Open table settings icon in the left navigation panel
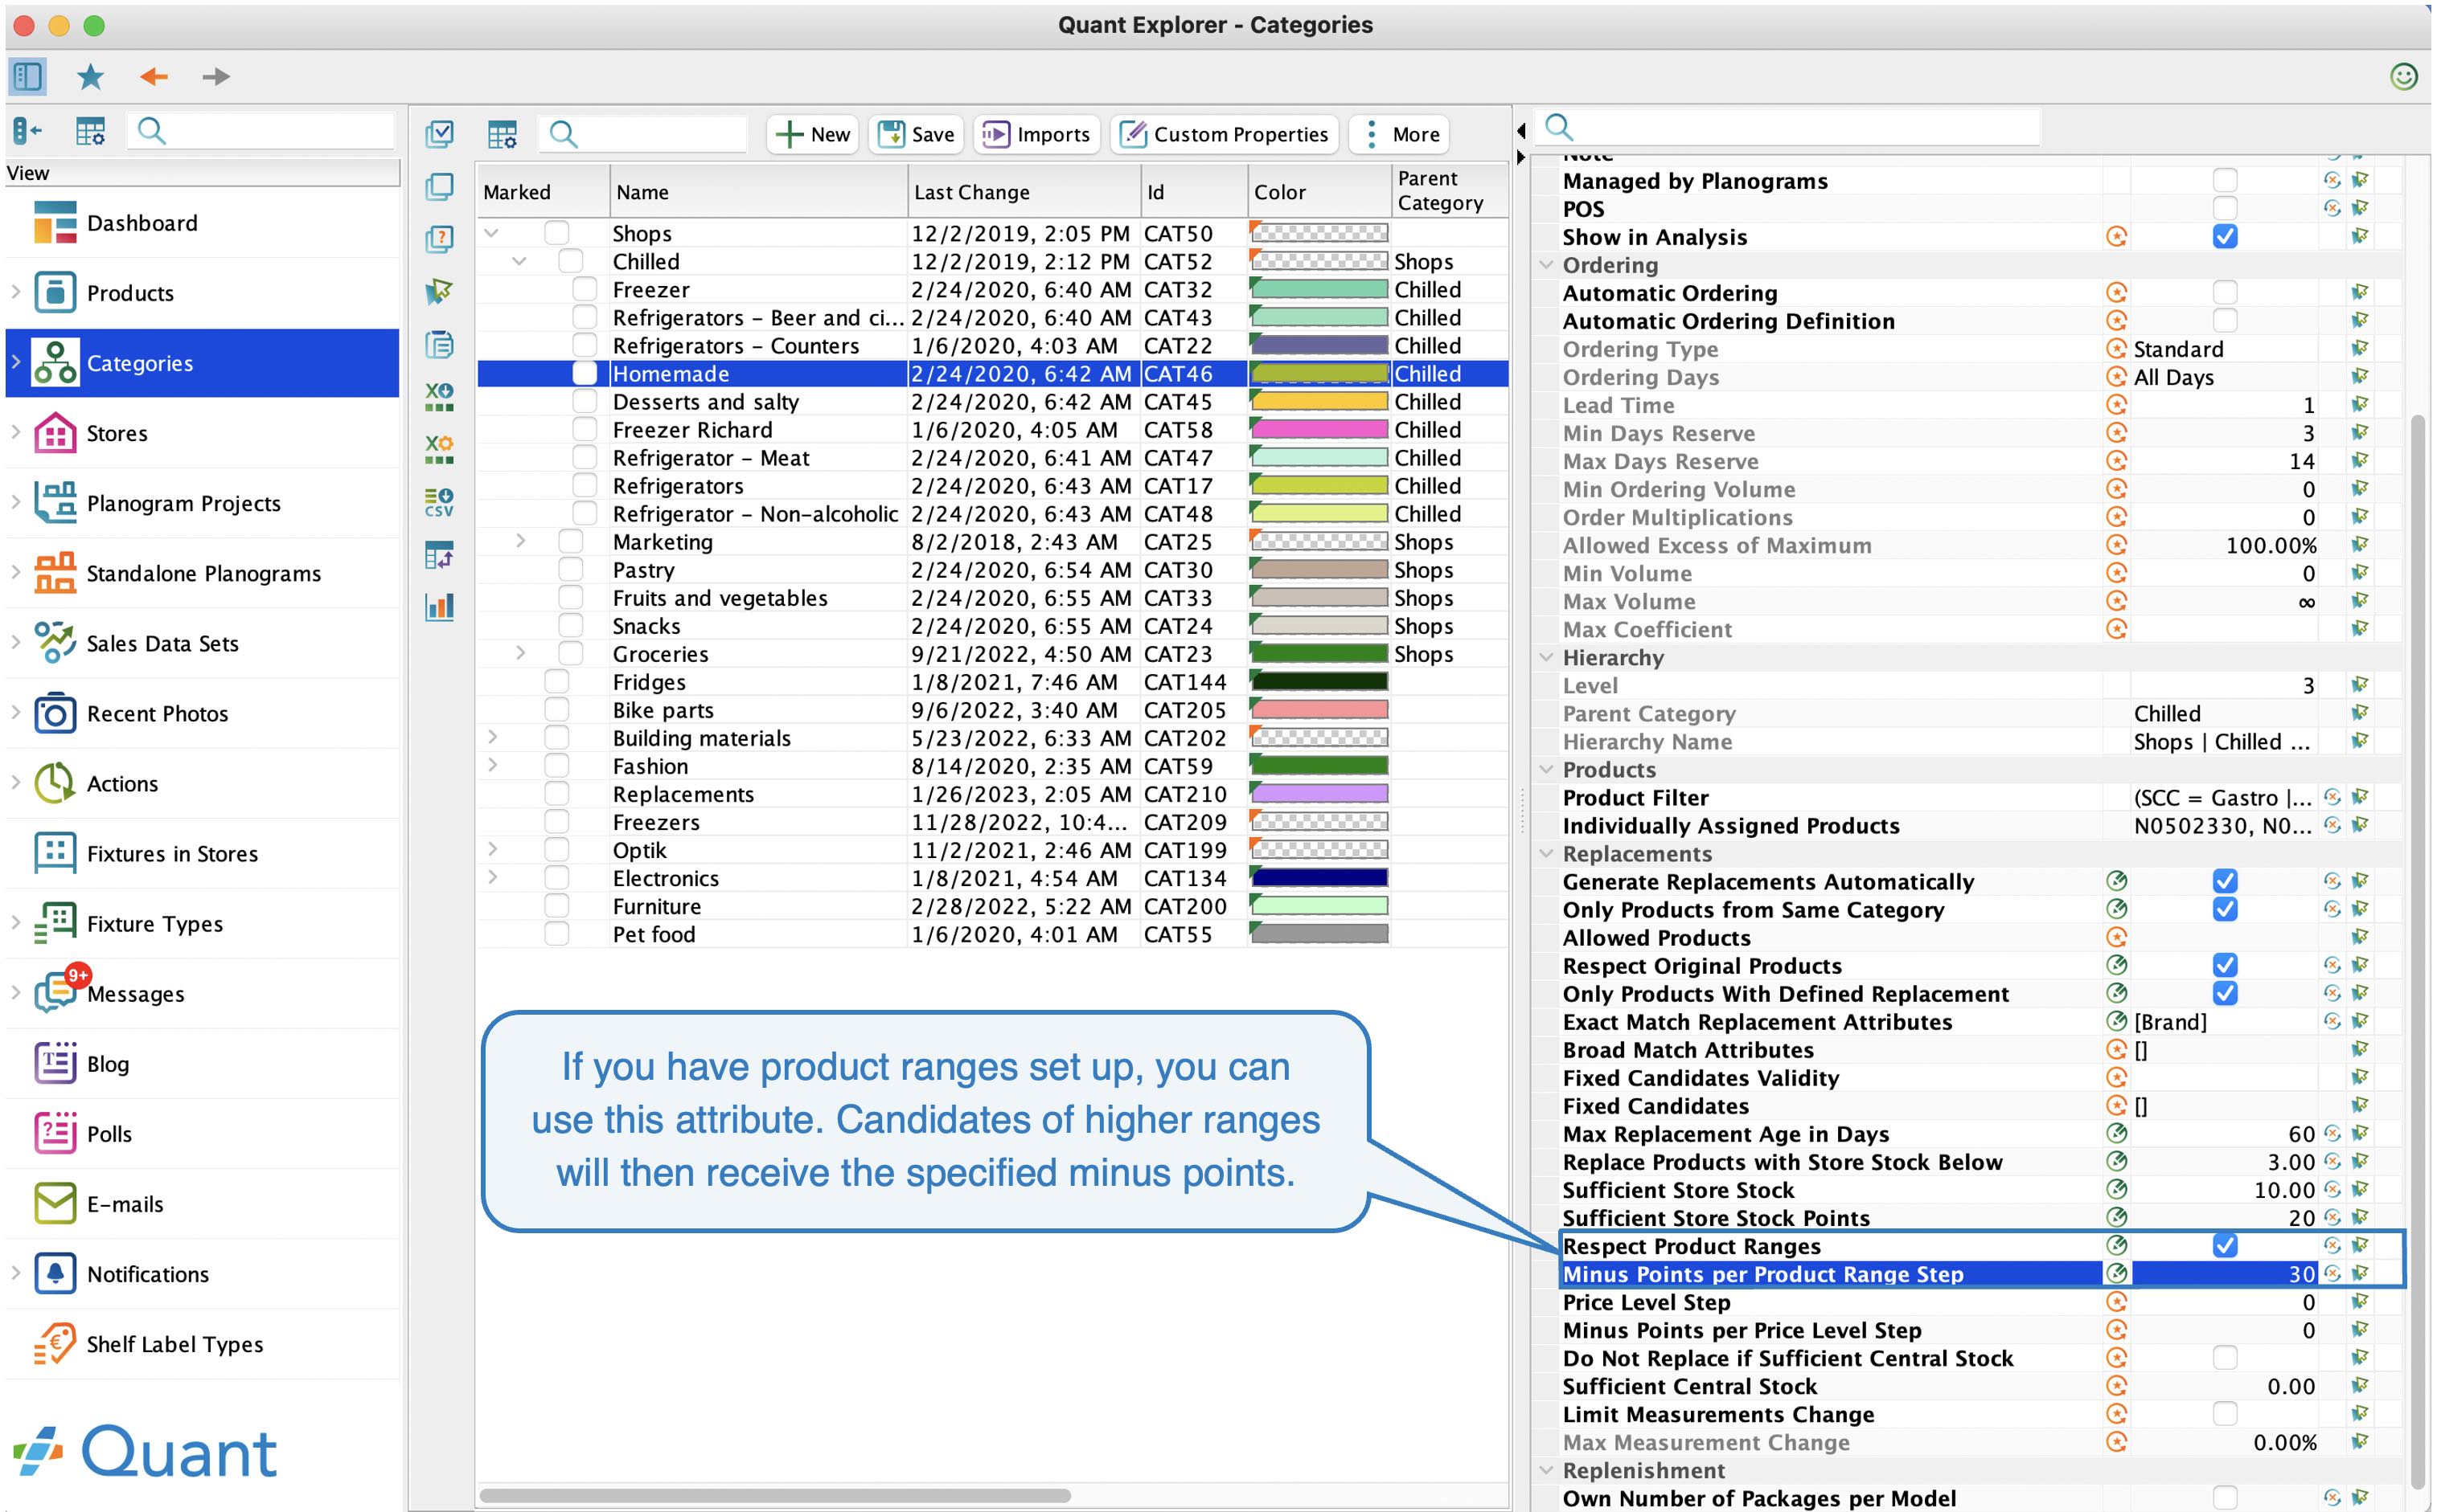 tap(90, 131)
